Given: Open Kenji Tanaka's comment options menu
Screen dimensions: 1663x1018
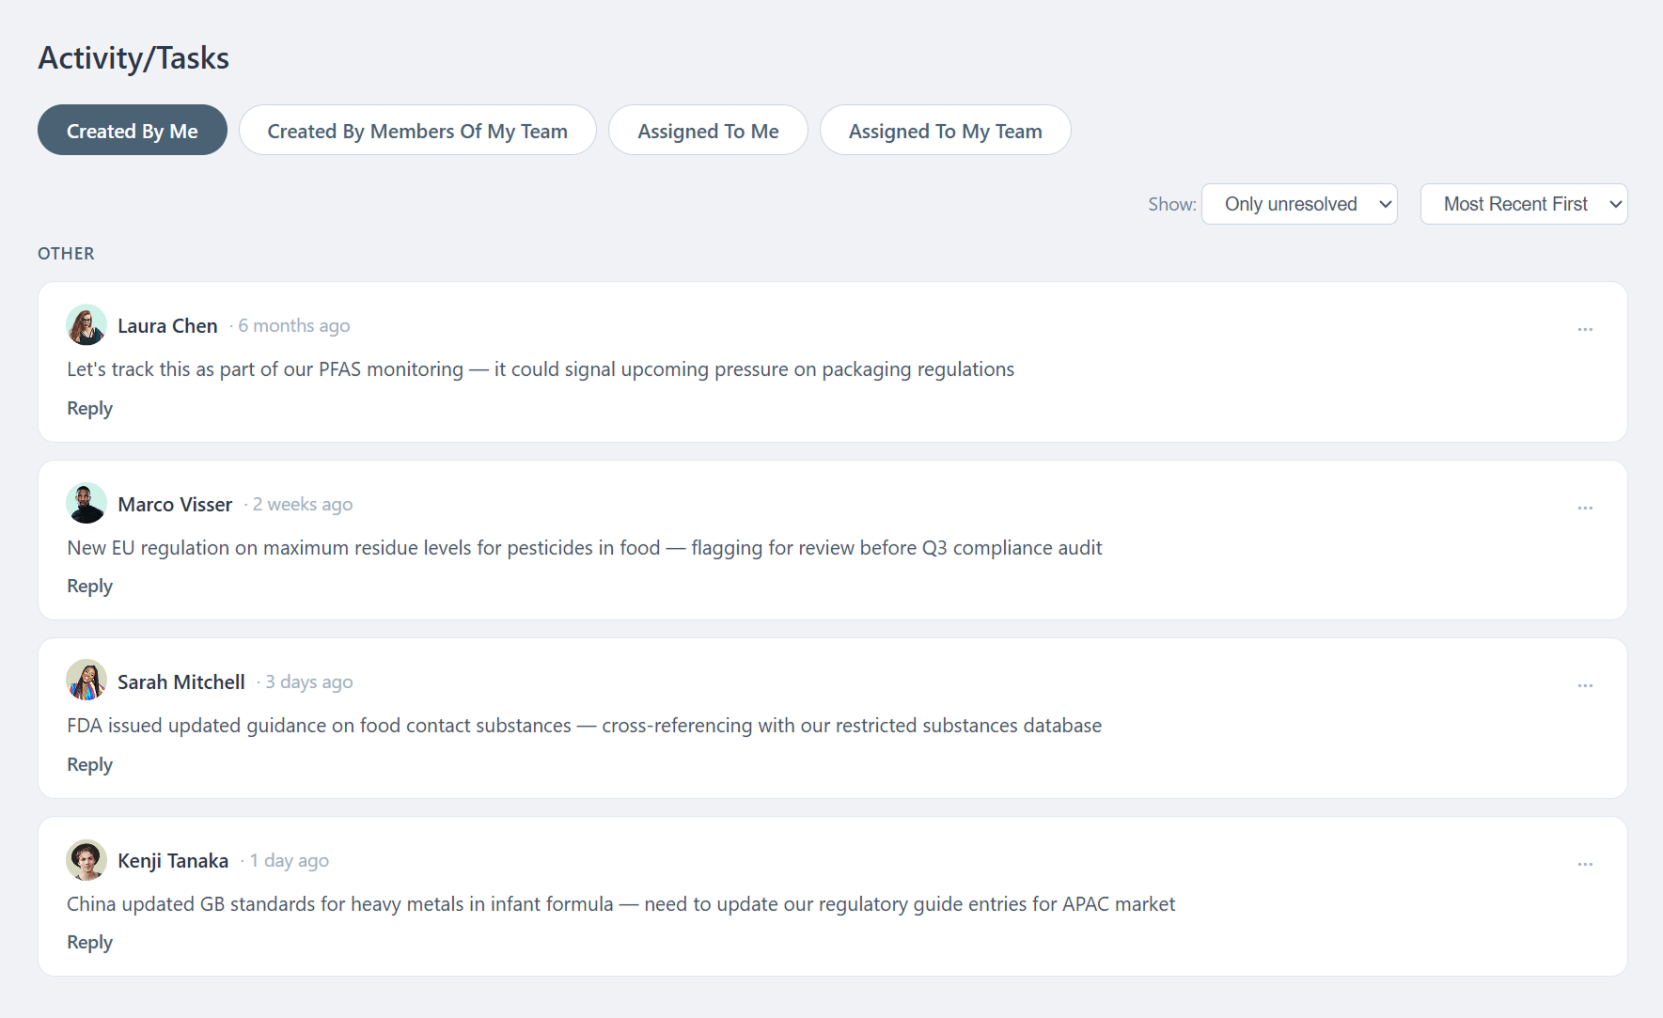Looking at the screenshot, I should pos(1585,864).
